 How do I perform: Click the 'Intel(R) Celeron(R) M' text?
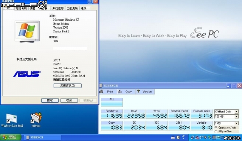point(66,68)
